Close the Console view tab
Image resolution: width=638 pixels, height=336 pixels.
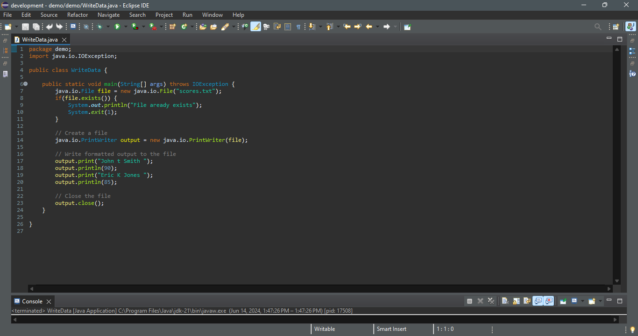(x=49, y=301)
